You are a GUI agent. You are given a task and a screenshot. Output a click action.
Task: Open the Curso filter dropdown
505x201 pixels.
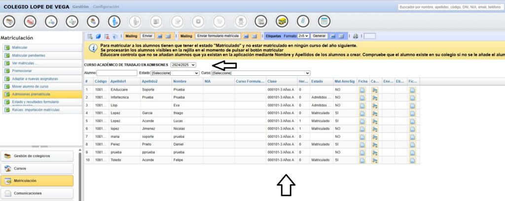point(260,73)
